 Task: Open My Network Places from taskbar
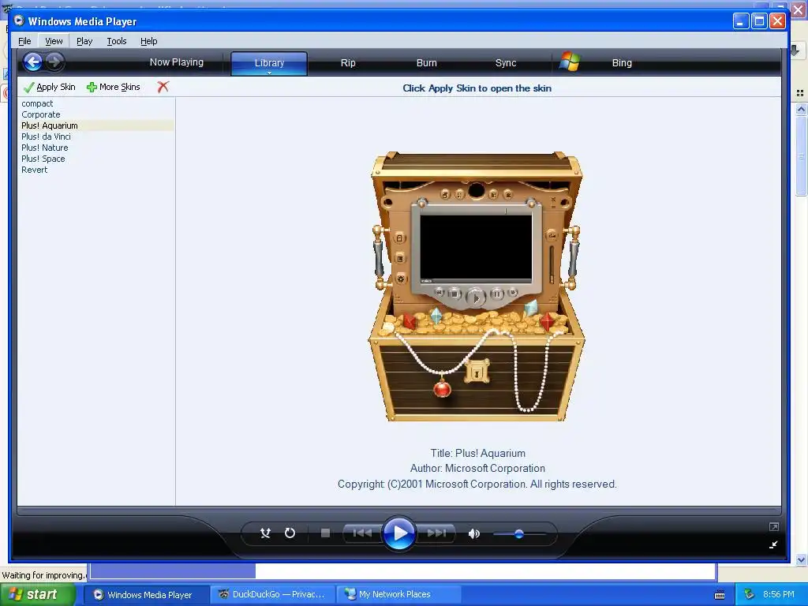pyautogui.click(x=398, y=595)
